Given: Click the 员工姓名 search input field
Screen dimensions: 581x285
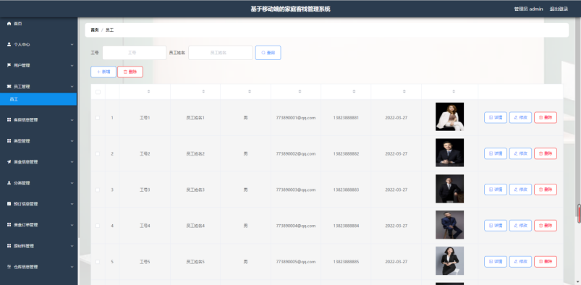Looking at the screenshot, I should tap(221, 53).
